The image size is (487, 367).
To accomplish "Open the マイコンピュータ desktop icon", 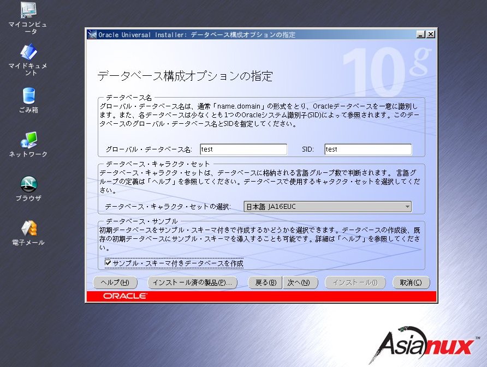I will (x=28, y=18).
